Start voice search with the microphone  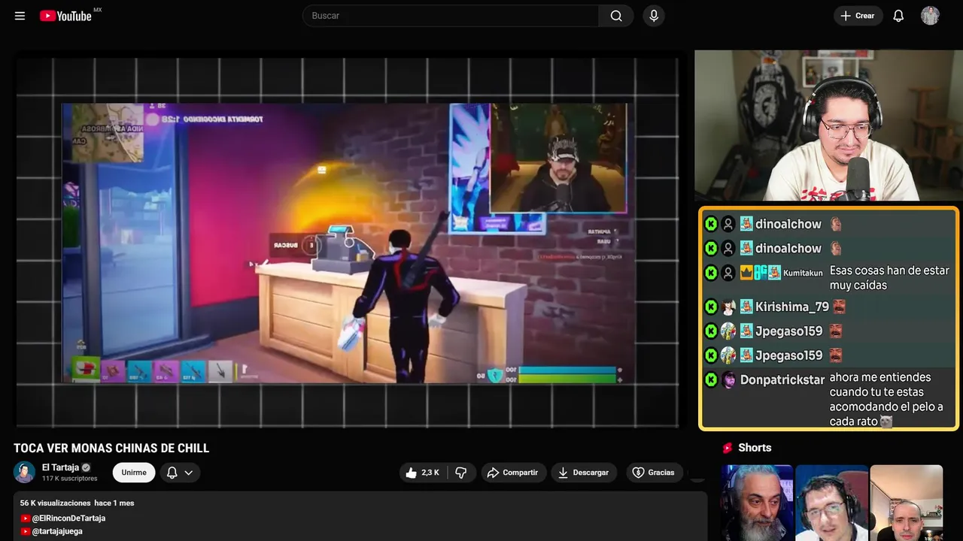click(x=654, y=16)
